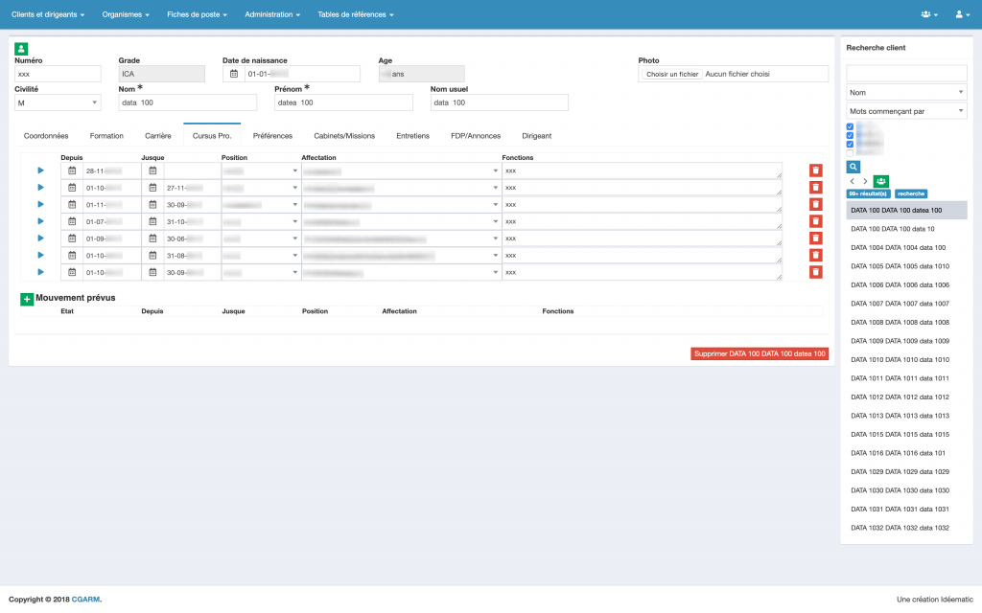Viewport: 982px width, 613px height.
Task: Open the Affectation dropdown on the 28-11 row
Action: pos(402,170)
